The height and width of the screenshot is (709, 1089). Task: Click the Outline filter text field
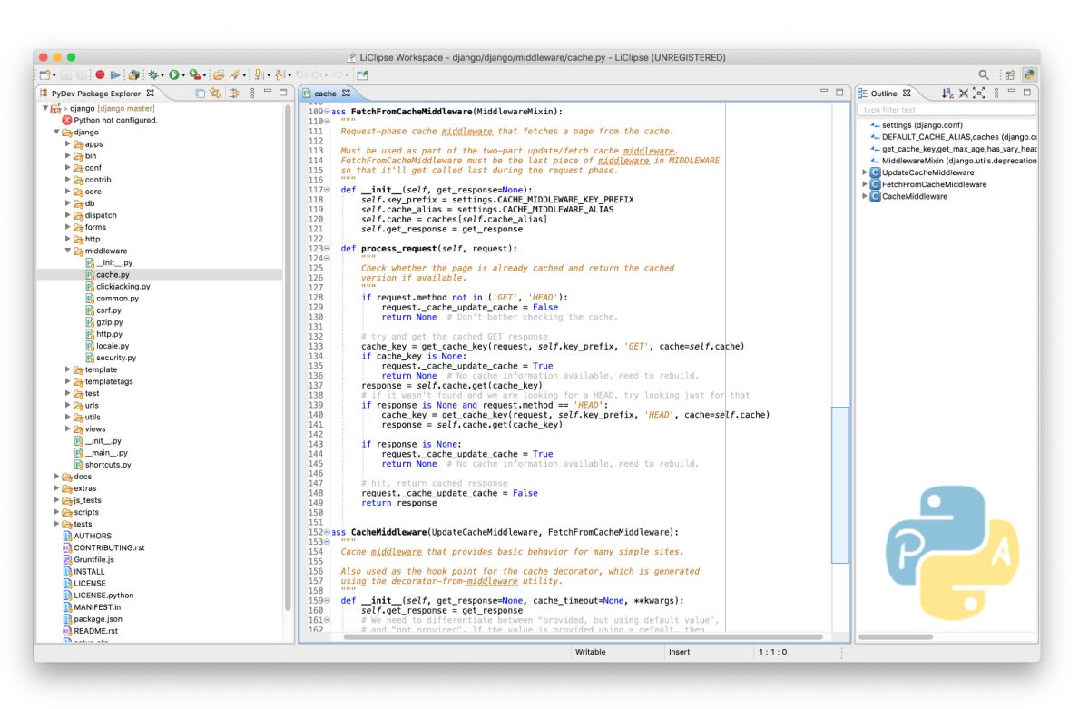point(947,110)
